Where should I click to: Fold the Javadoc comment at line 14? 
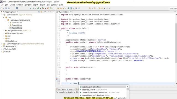point(60,31)
